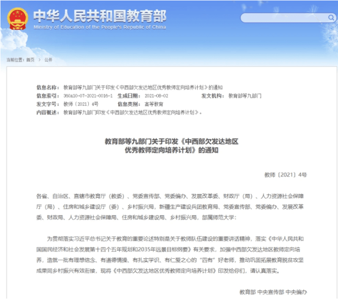338x299 pixels.
Task: Select the 内容概述 label
Action: coord(48,112)
